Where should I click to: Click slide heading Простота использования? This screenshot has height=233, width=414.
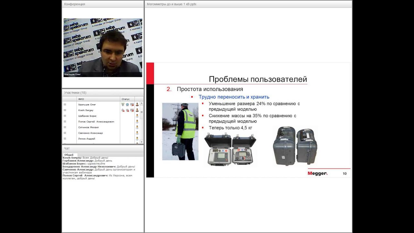[x=210, y=89]
